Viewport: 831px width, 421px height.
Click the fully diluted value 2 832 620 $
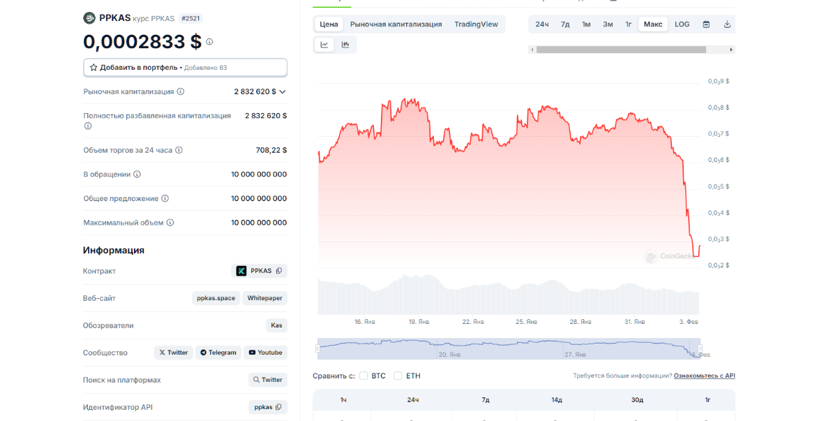pyautogui.click(x=266, y=116)
